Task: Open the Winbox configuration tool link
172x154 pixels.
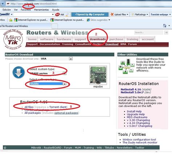Action: click(x=139, y=139)
